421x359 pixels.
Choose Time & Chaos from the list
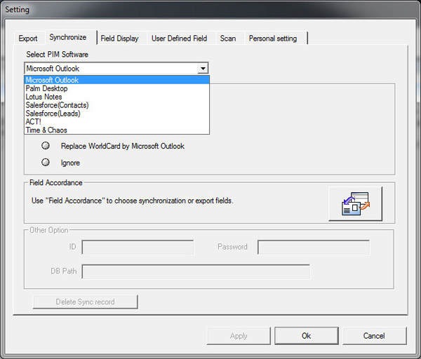click(x=116, y=130)
